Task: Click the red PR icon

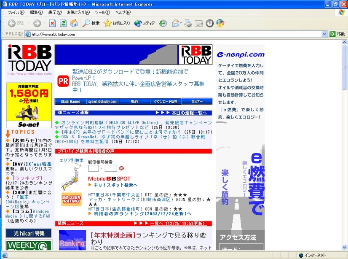Action: click(63, 81)
